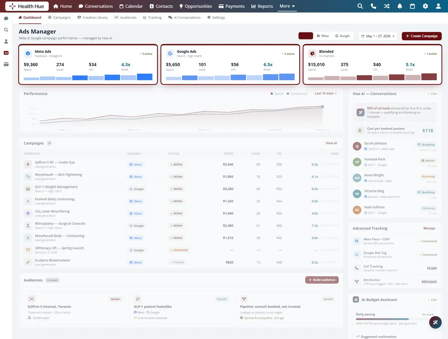
Task: Open the GLP-1 Weight Management campaign row
Action: click(x=181, y=189)
